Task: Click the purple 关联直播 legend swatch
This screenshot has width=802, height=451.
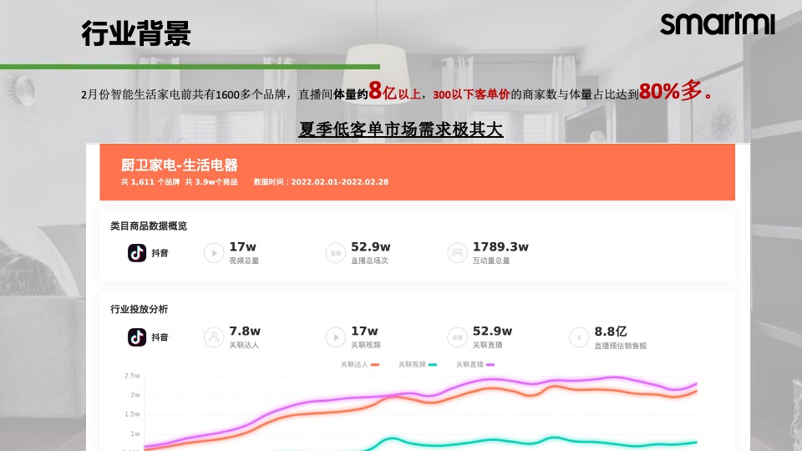Action: (x=490, y=365)
